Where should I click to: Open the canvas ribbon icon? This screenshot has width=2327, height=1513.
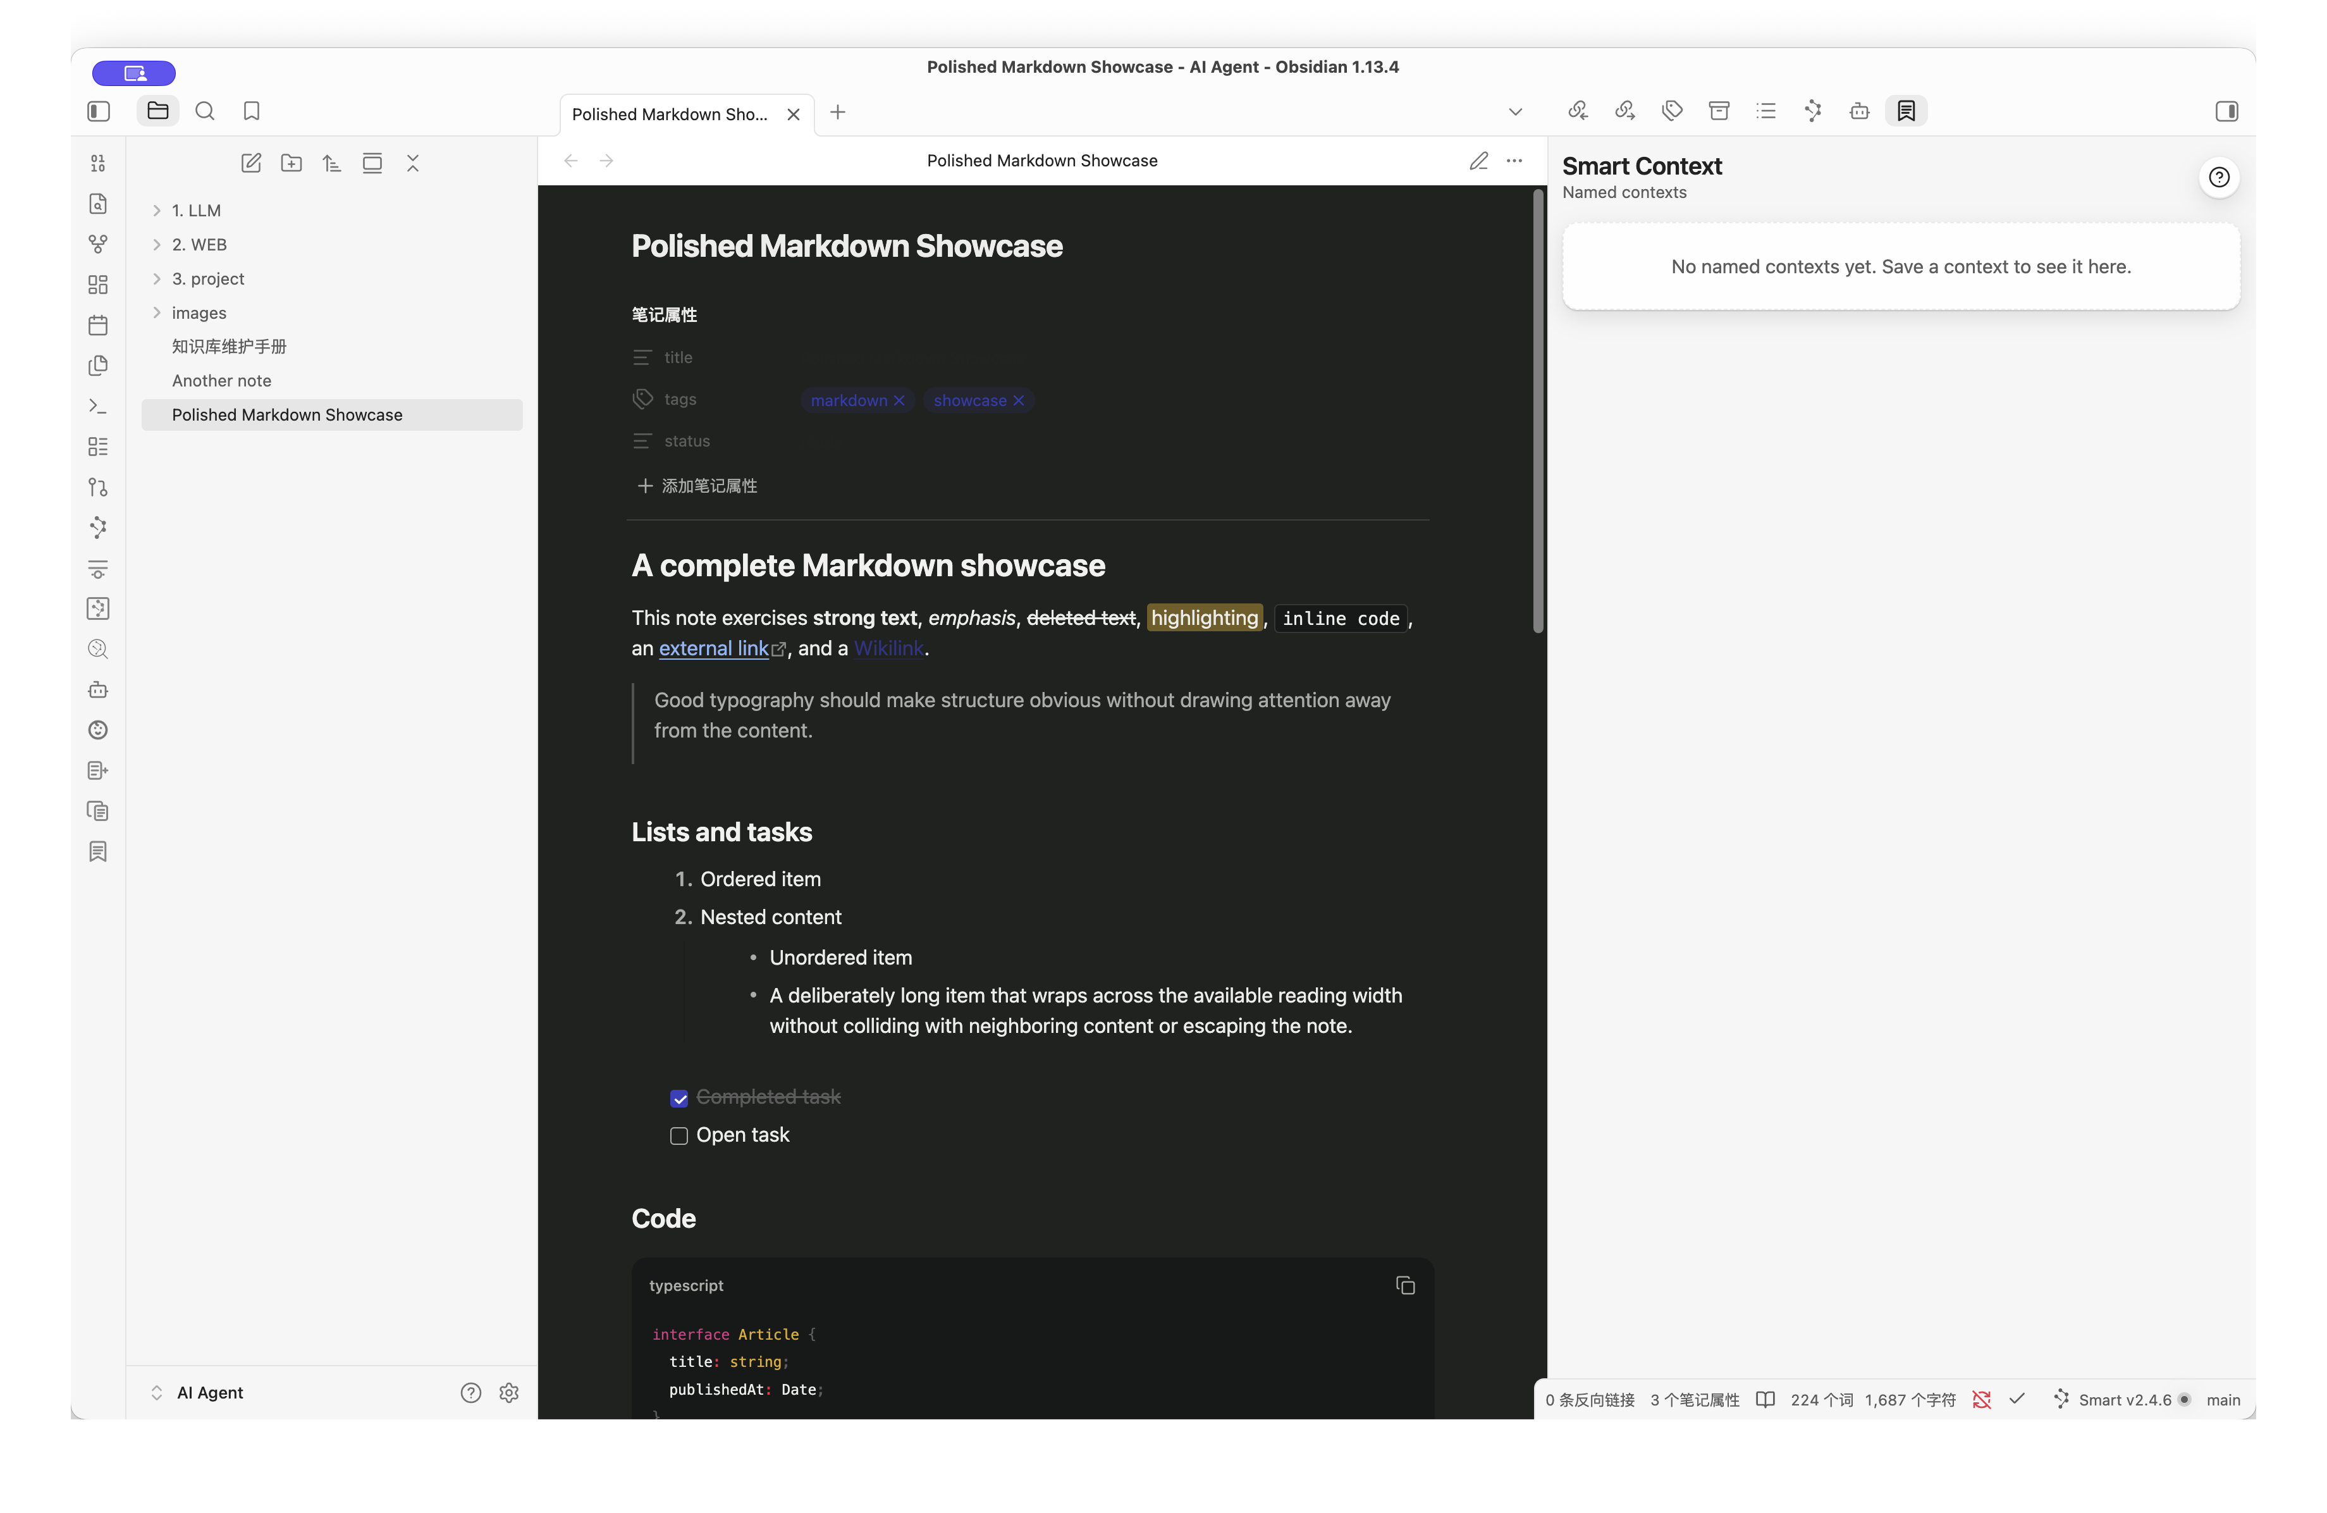98,285
